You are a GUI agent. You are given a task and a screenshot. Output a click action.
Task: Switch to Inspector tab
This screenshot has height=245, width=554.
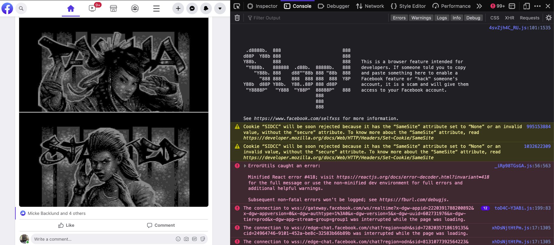click(x=262, y=6)
